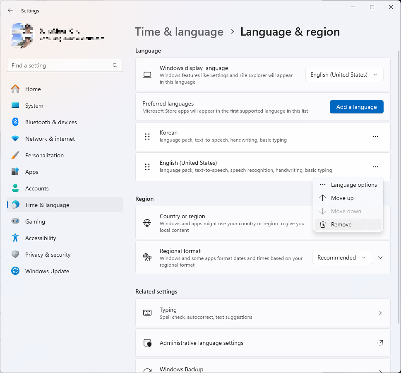Click the Personalization paintbrush icon

(x=15, y=155)
